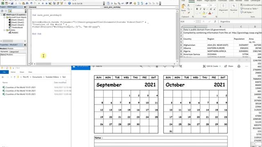The width and height of the screenshot is (262, 147).
Task: Click the Format Painter icon in Excel
Action: point(189,13)
